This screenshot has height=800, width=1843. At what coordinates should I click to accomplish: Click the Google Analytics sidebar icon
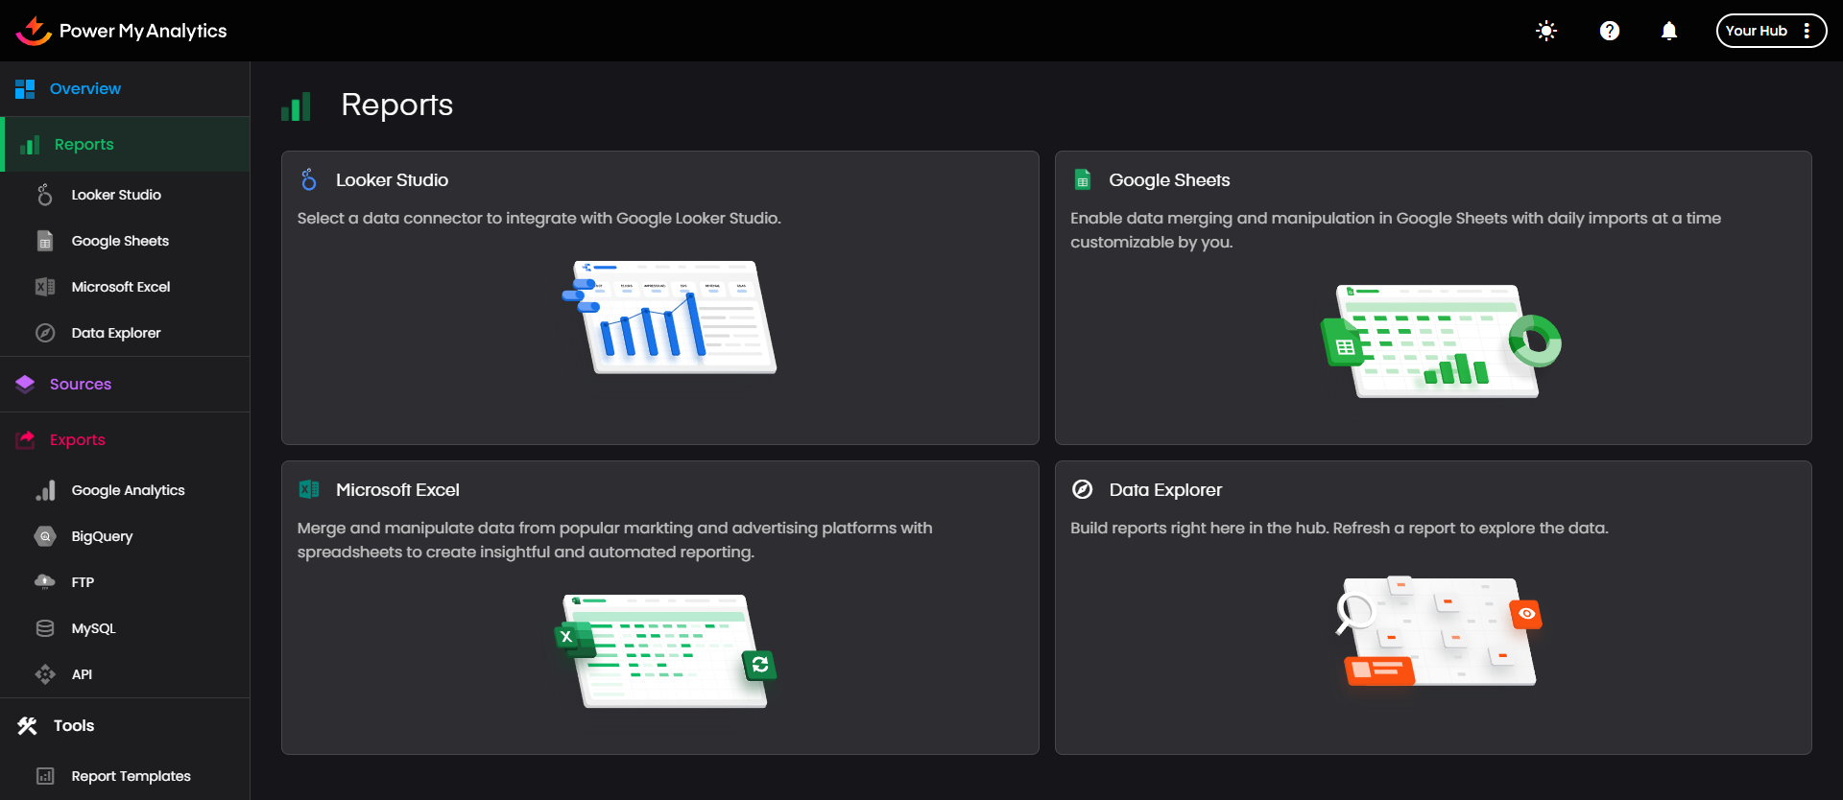pyautogui.click(x=45, y=490)
